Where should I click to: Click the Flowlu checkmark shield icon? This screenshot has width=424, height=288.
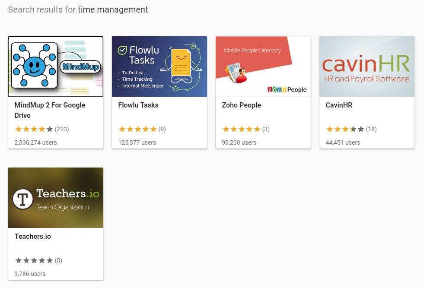122,51
